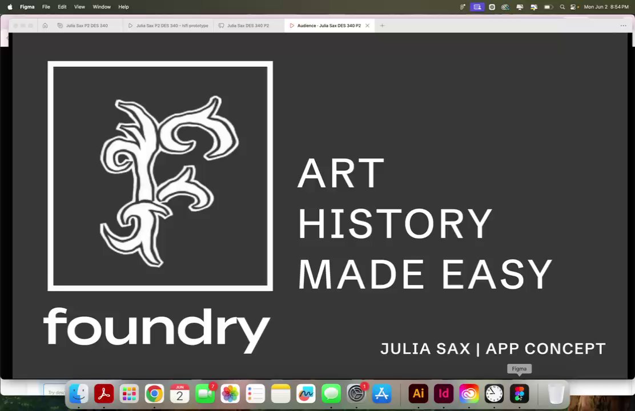Open the Edit menu
Image resolution: width=635 pixels, height=411 pixels.
(x=62, y=7)
